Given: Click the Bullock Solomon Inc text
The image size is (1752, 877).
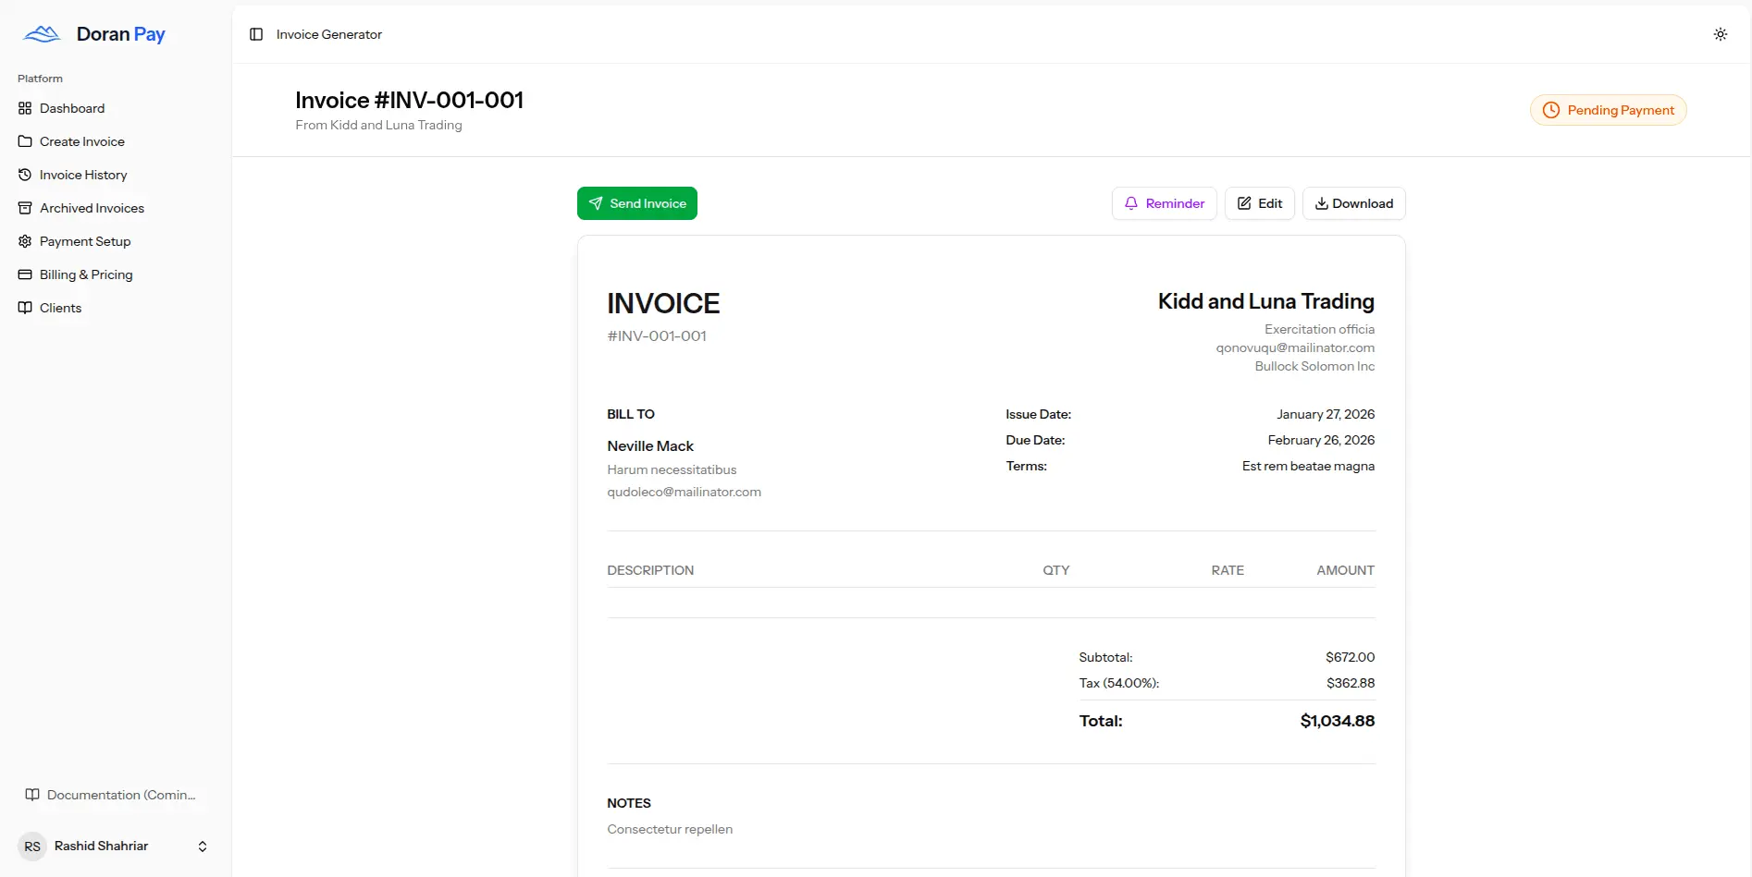Looking at the screenshot, I should pos(1314,366).
